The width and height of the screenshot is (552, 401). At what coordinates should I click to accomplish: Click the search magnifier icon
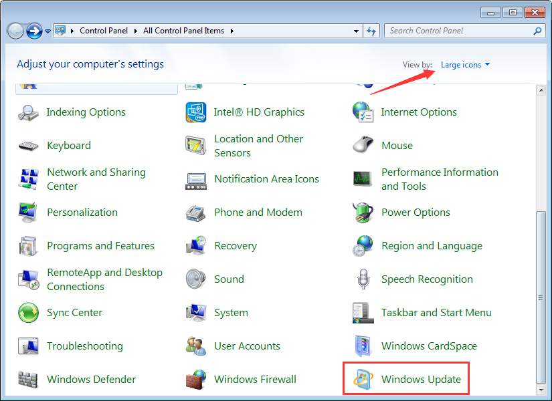tap(537, 31)
